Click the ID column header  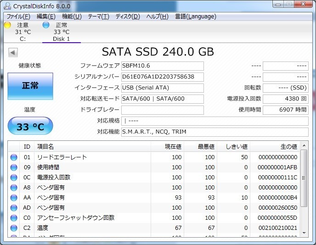pyautogui.click(x=27, y=146)
